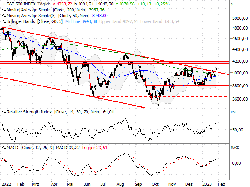Click the 4200,00 price axis label
Viewport: 250px width, 187px height.
(240, 61)
